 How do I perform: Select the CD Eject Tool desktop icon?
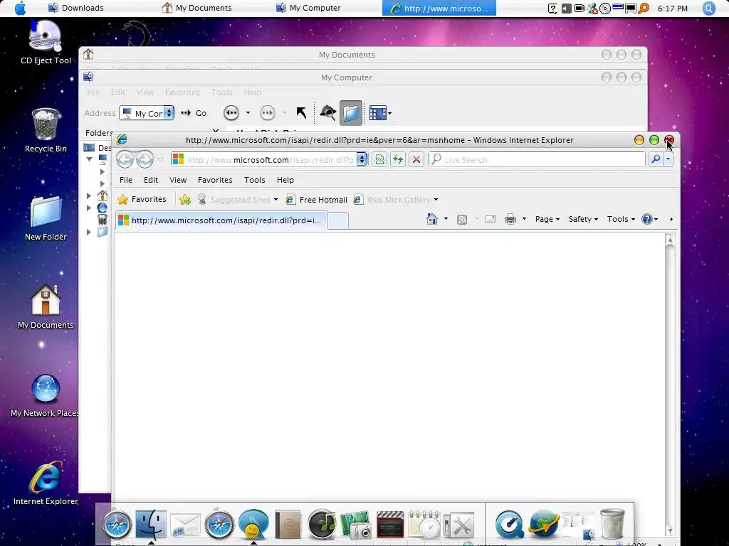(46, 43)
